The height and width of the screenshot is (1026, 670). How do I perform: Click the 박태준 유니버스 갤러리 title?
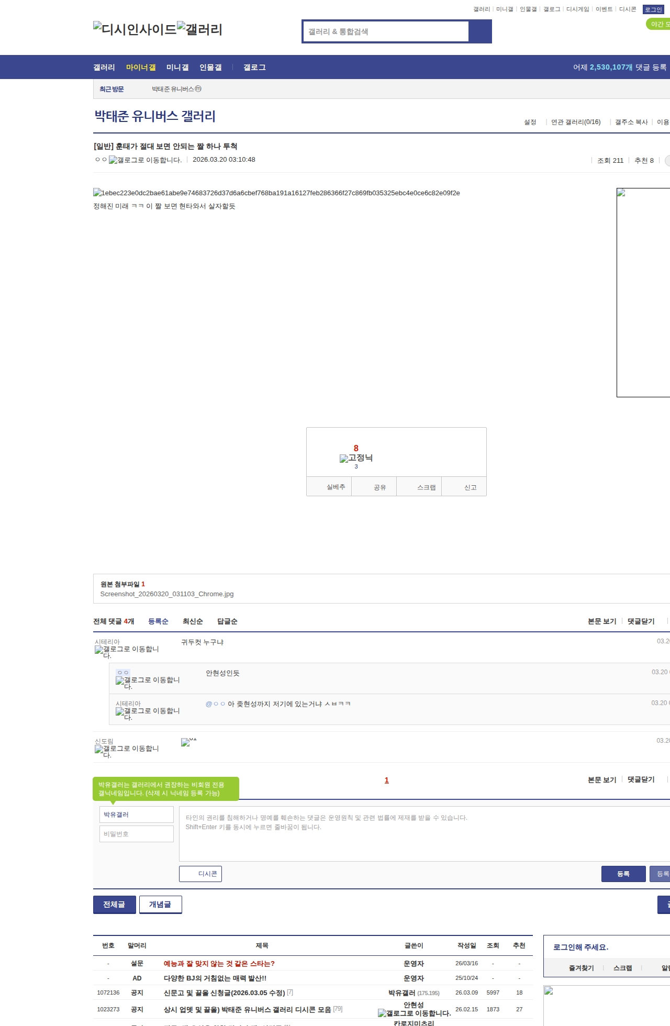pyautogui.click(x=155, y=116)
